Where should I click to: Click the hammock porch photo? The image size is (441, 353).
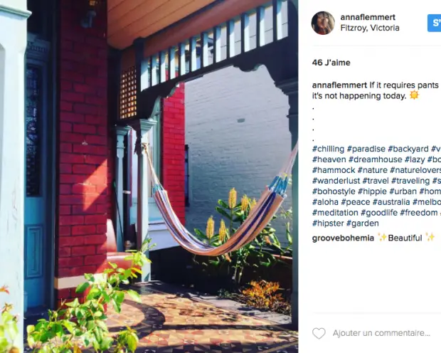149,176
